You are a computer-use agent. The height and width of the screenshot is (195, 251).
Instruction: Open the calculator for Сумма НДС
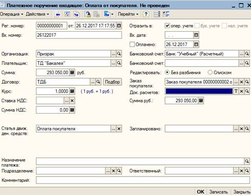(72, 110)
